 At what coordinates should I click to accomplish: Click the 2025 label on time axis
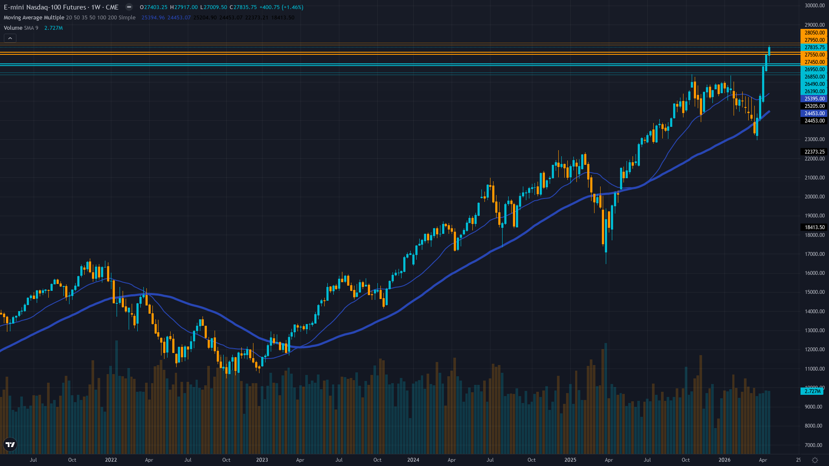[570, 460]
